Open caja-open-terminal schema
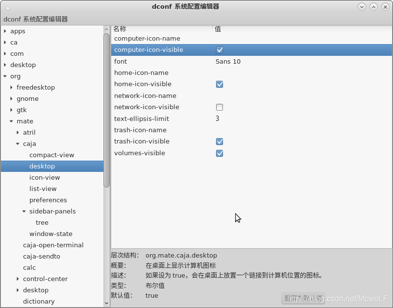This screenshot has height=308, width=393. coord(53,245)
